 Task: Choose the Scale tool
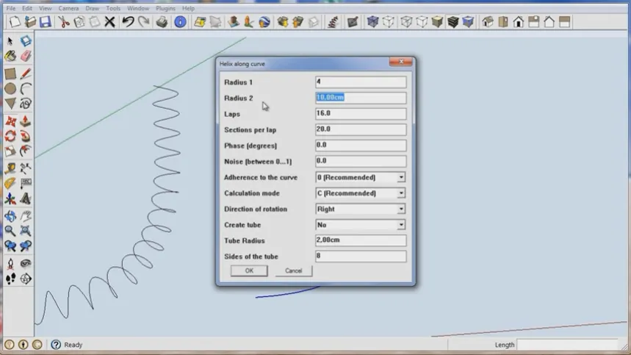[x=10, y=151]
